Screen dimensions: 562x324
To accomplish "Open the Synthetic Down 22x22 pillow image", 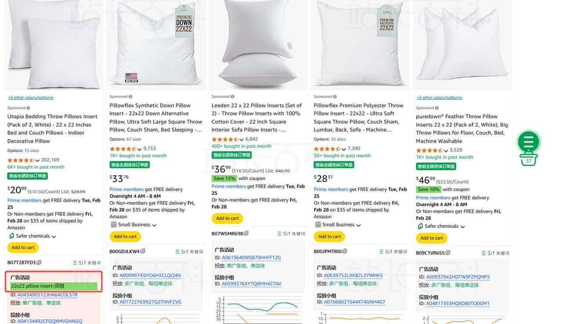I will pyautogui.click(x=156, y=44).
